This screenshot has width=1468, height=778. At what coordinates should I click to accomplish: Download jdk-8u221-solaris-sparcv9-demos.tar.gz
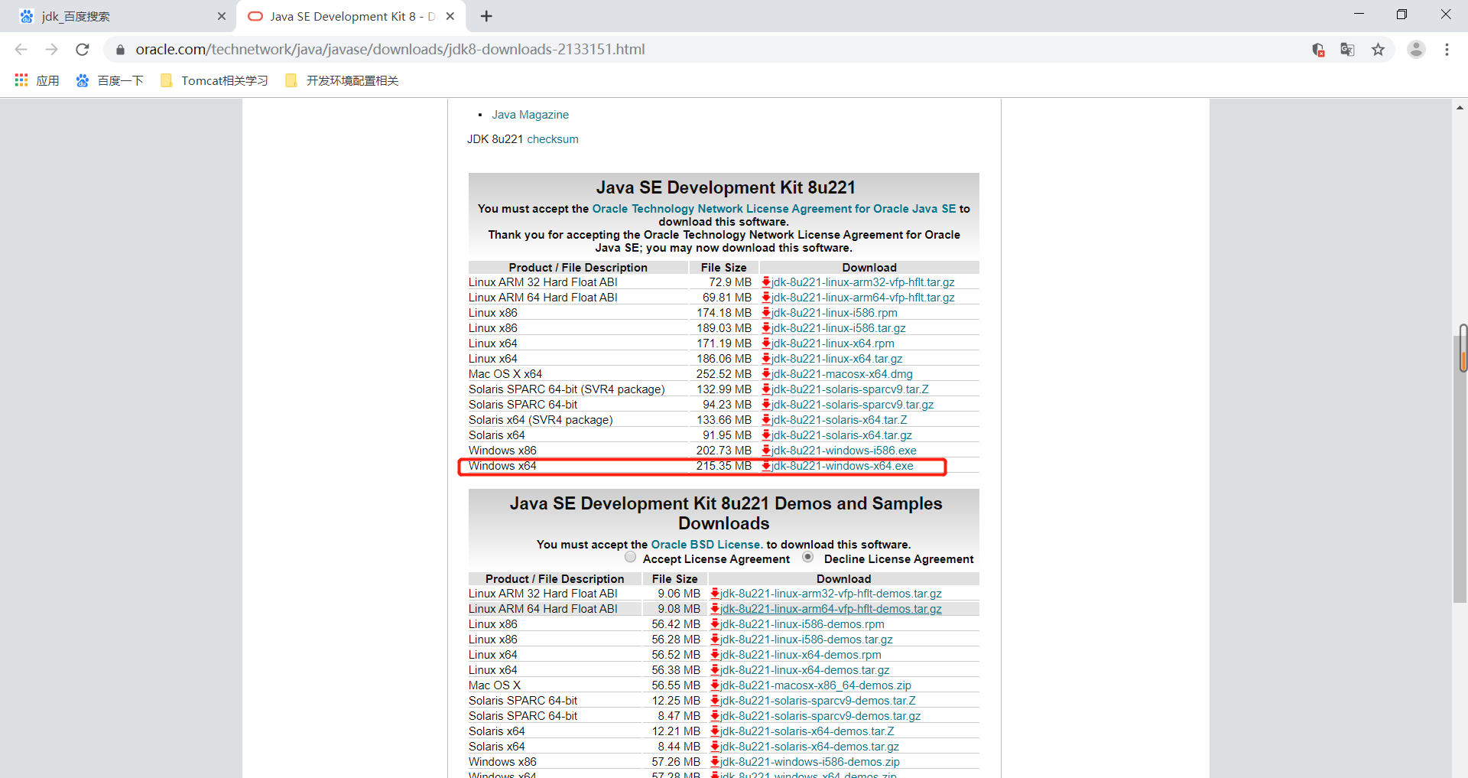click(x=820, y=716)
